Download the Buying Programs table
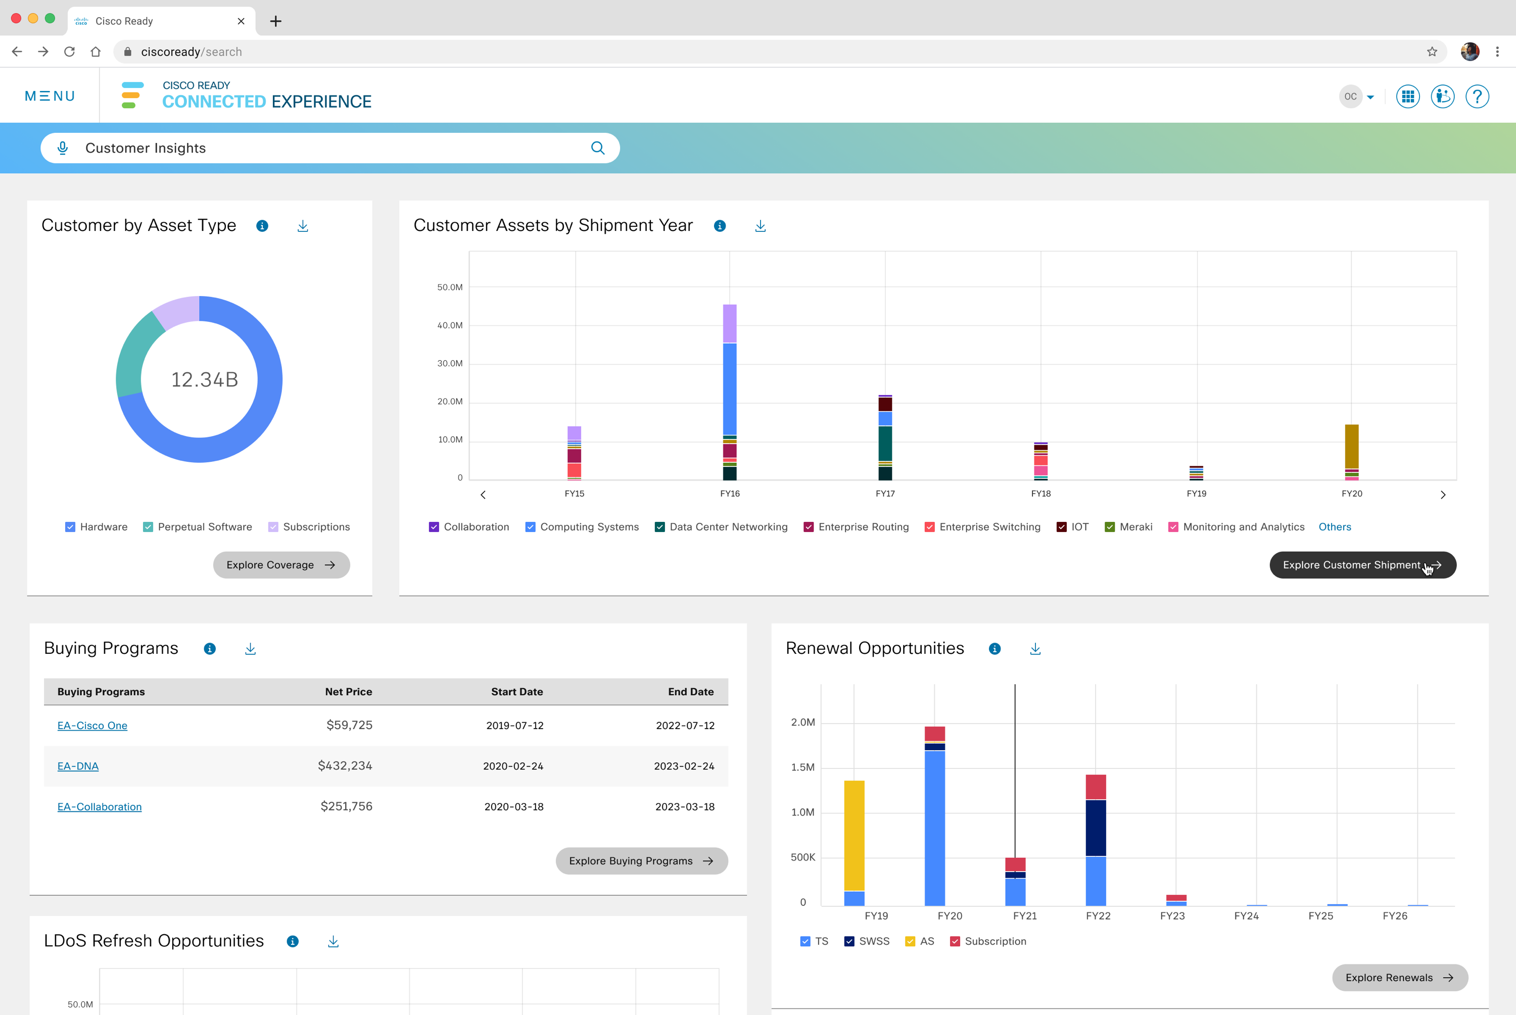This screenshot has height=1015, width=1516. pos(251,649)
